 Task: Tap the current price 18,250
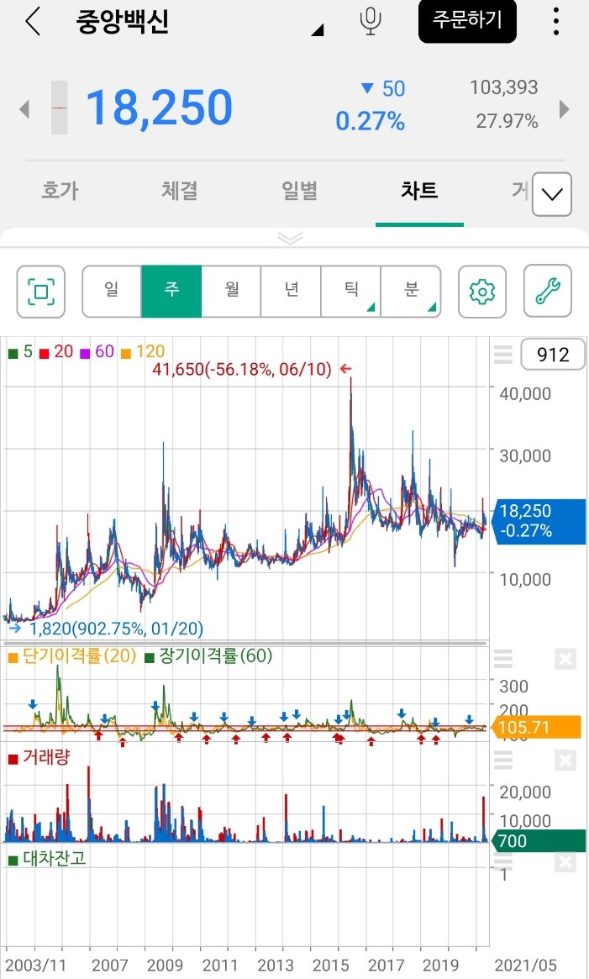click(x=159, y=108)
